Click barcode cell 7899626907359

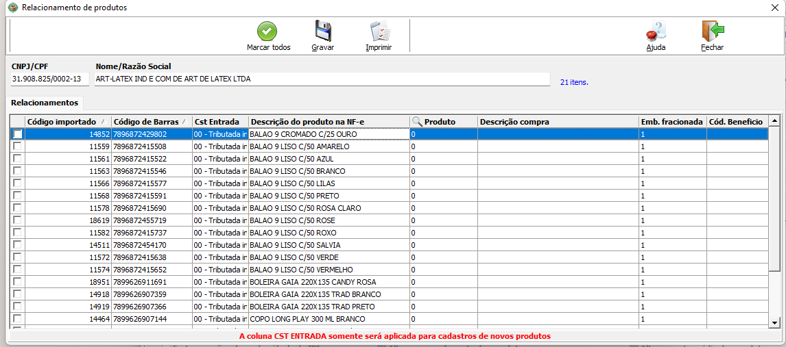coord(152,294)
